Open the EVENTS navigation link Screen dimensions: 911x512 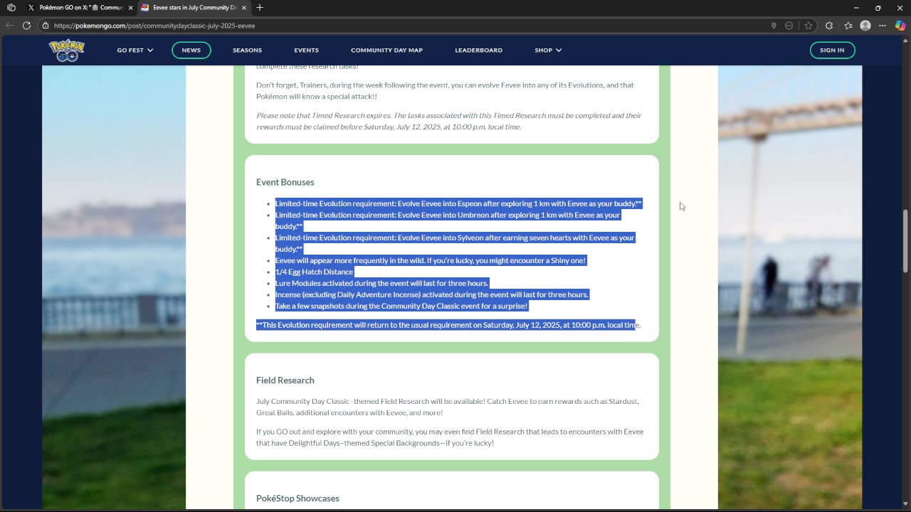[x=306, y=50]
